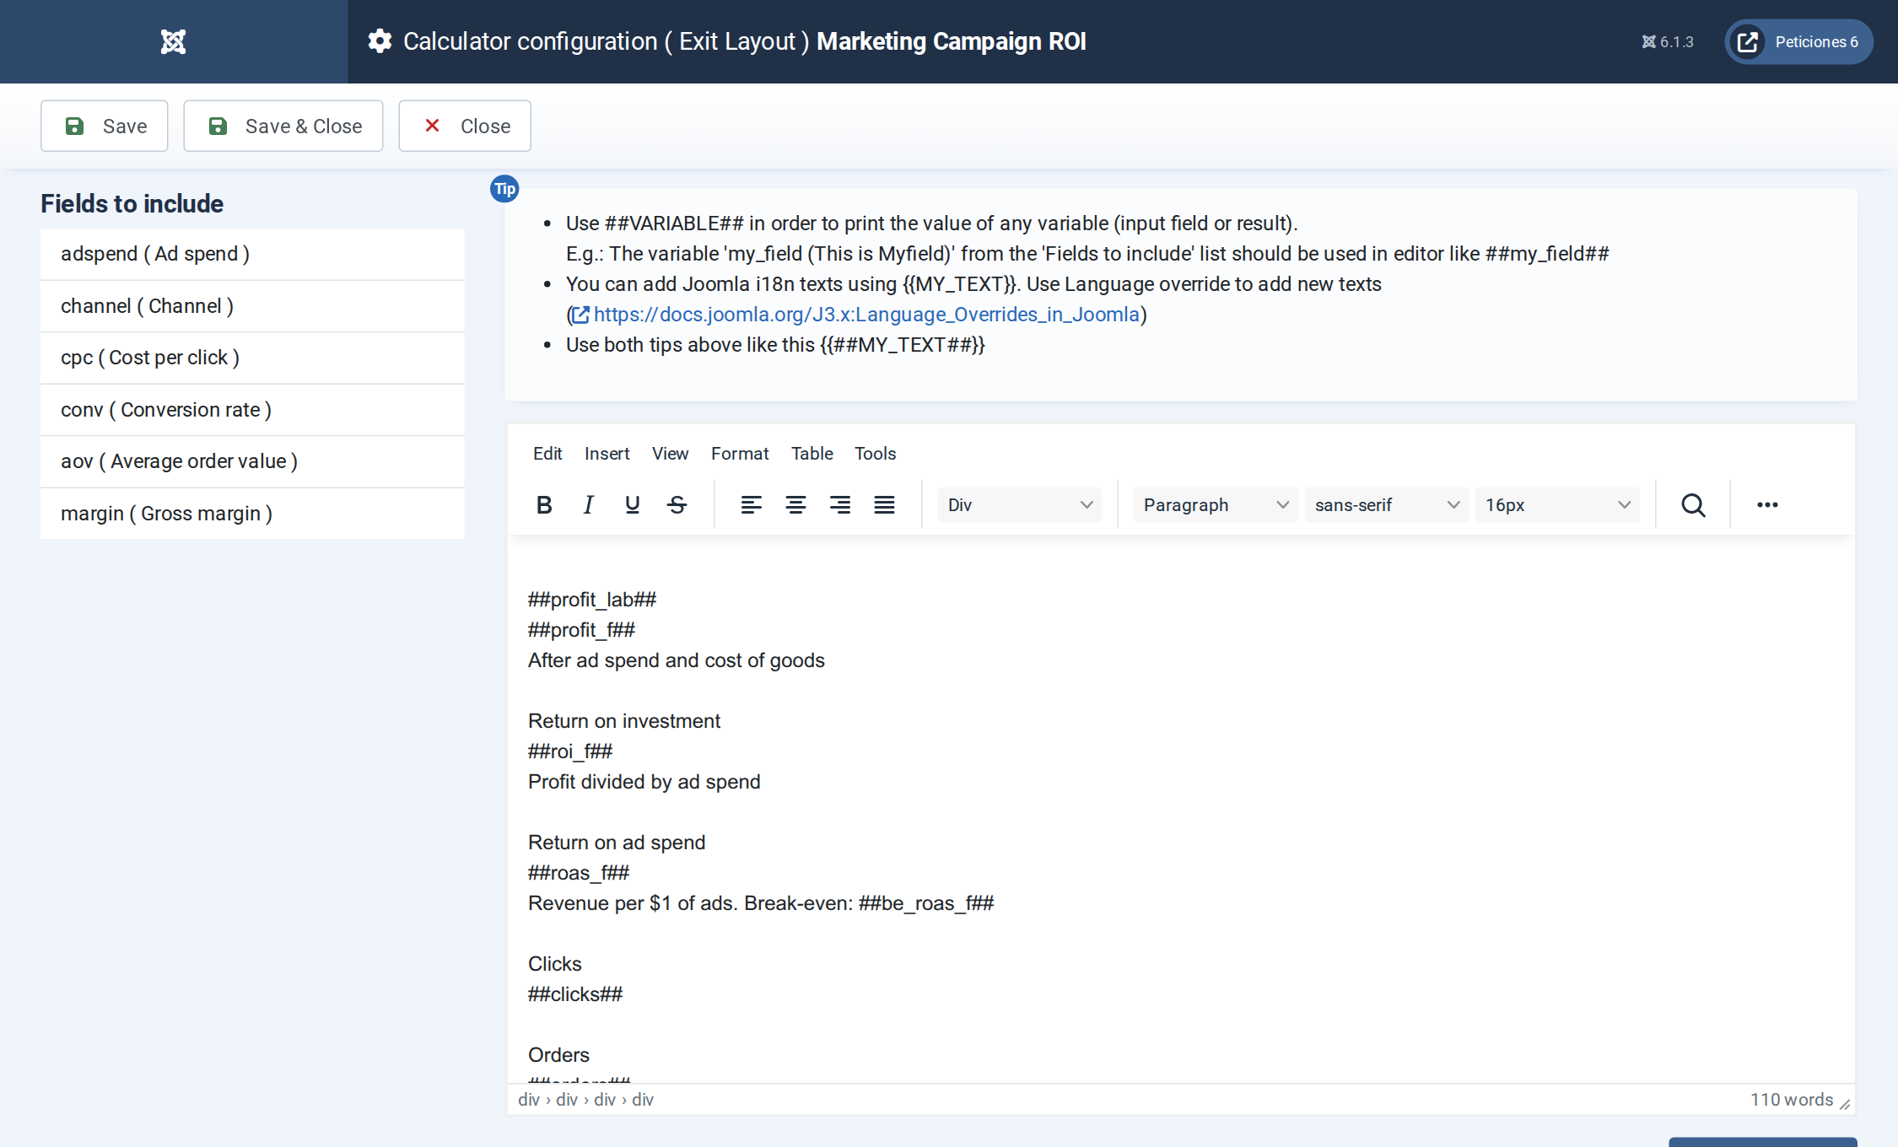The height and width of the screenshot is (1147, 1898).
Task: Select the conv ( Conversion rate ) field
Action: pos(252,410)
